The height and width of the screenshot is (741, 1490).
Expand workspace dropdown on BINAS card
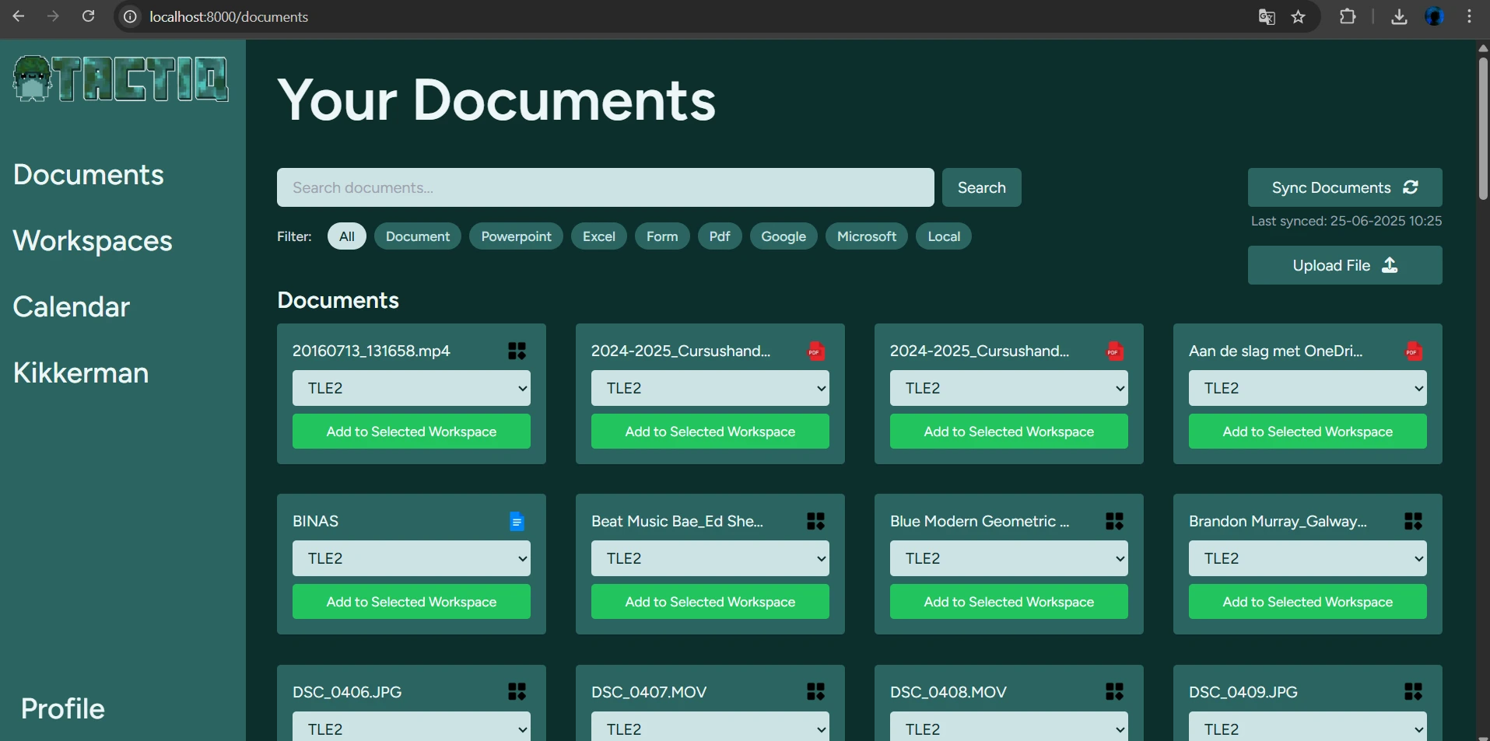pyautogui.click(x=411, y=558)
